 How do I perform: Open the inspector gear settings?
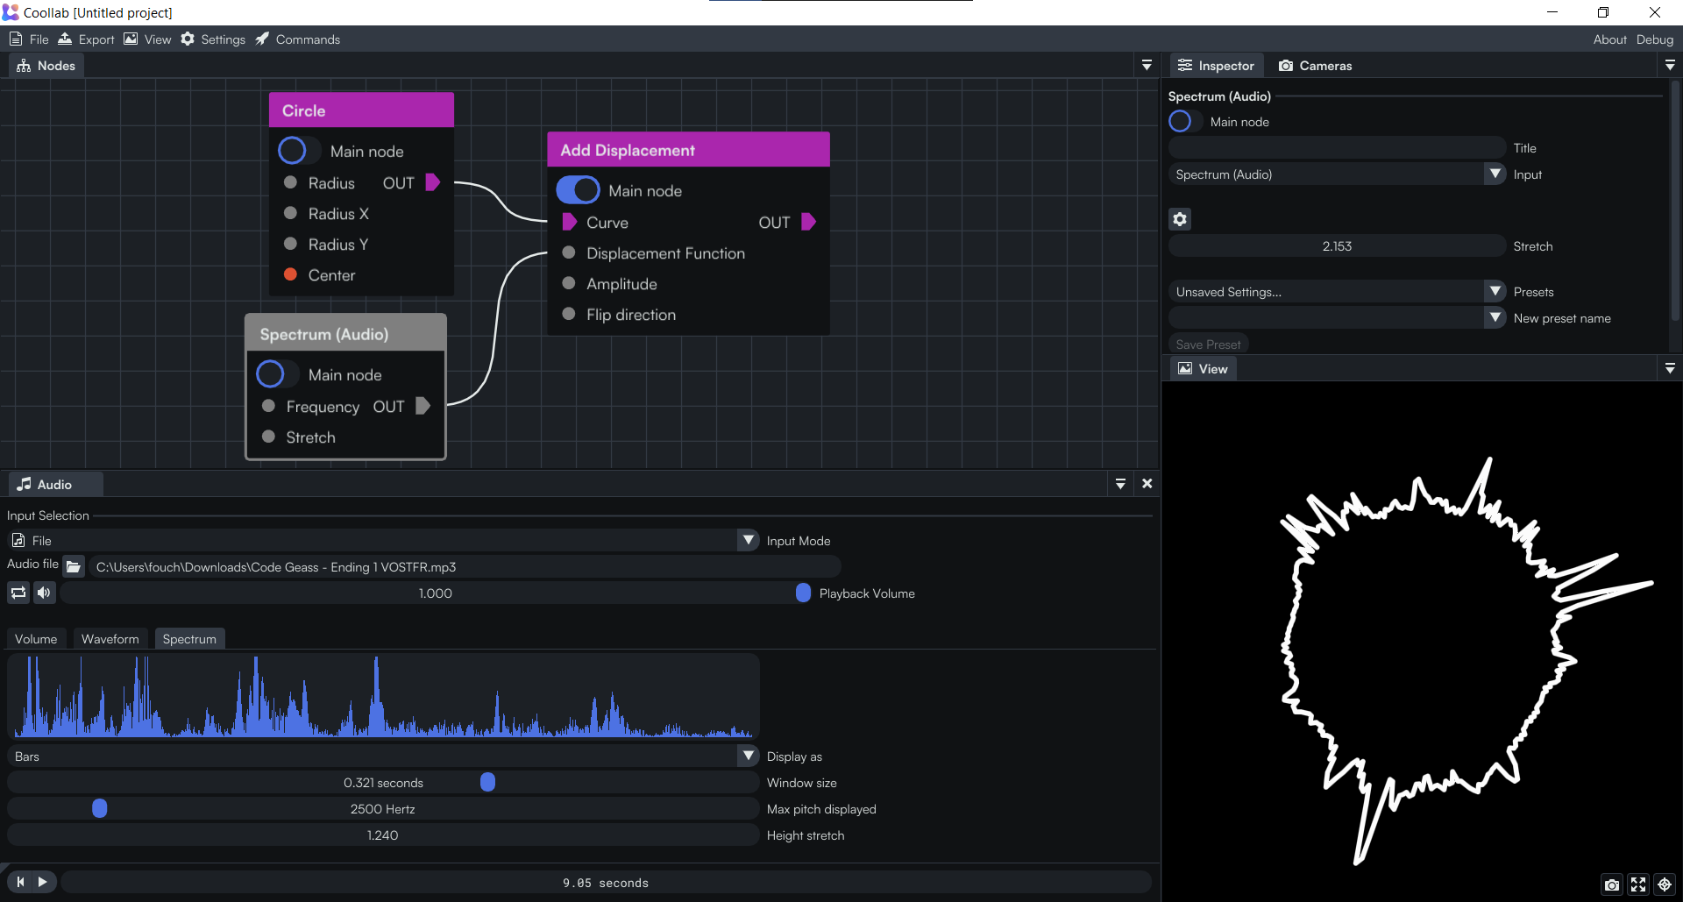click(x=1180, y=219)
